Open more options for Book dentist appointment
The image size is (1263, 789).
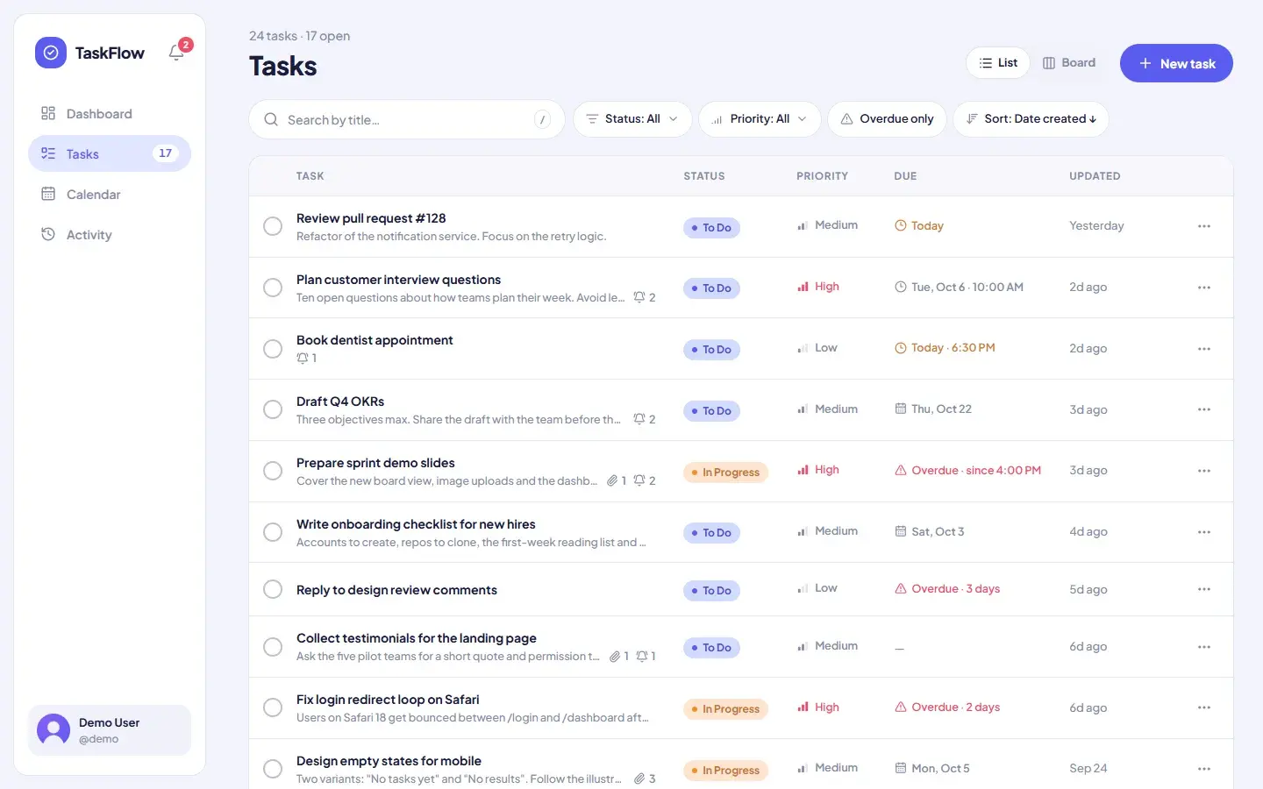coord(1204,349)
